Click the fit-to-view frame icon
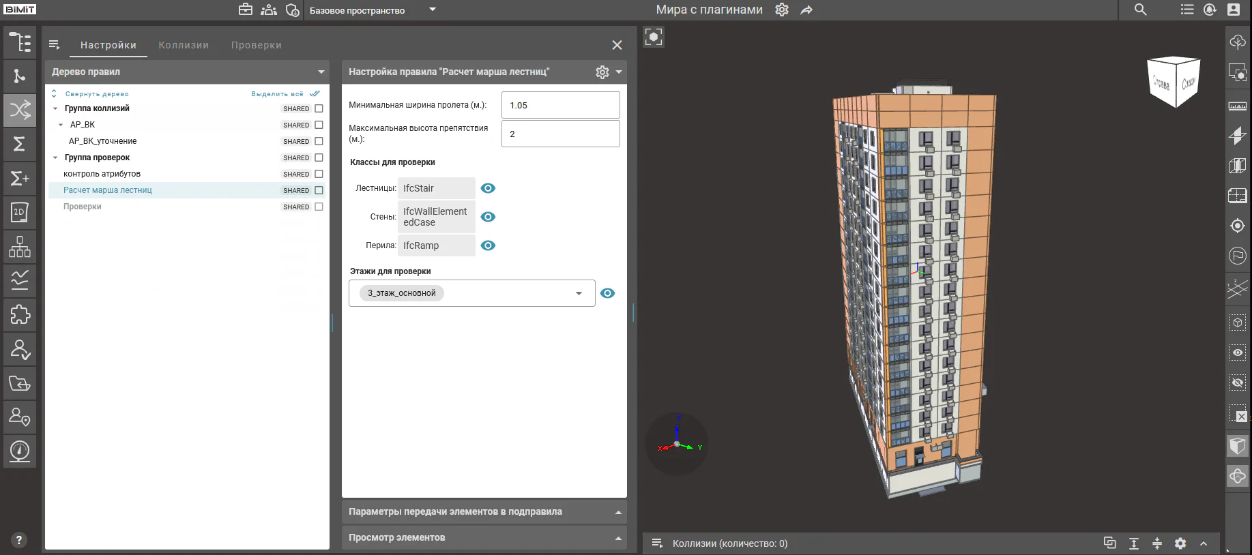Image resolution: width=1252 pixels, height=555 pixels. (654, 37)
